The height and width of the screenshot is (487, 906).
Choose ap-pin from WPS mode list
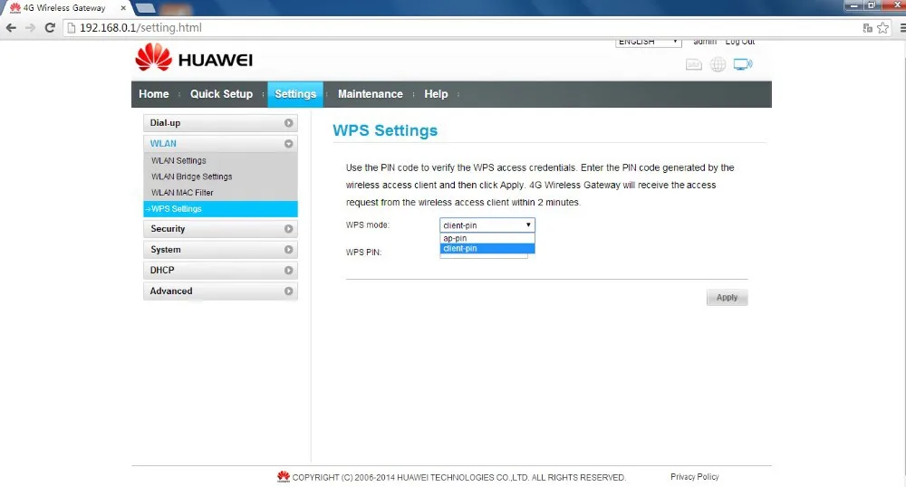(487, 238)
